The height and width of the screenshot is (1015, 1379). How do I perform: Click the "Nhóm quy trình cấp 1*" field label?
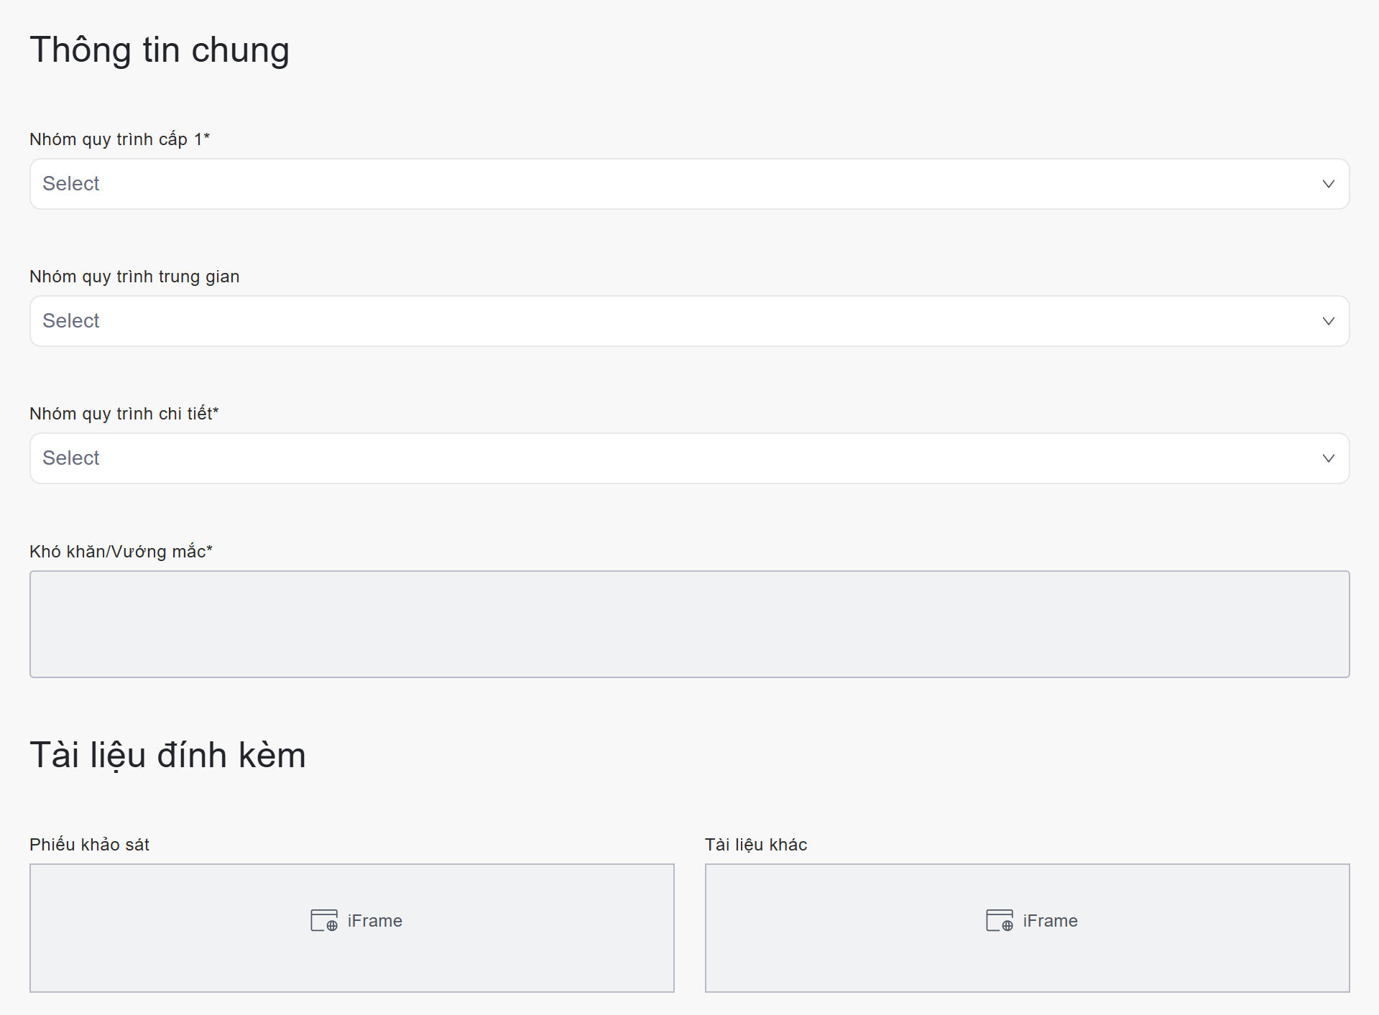119,139
